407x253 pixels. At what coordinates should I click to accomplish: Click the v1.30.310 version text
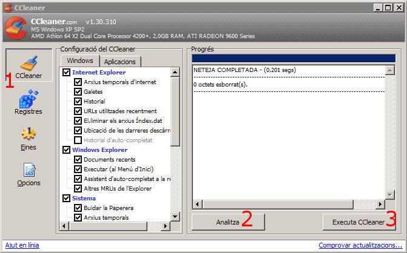pyautogui.click(x=101, y=22)
